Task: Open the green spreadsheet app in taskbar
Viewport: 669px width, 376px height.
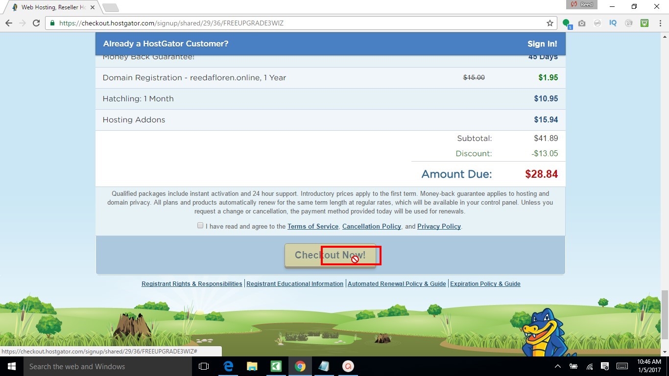Action: tap(276, 366)
